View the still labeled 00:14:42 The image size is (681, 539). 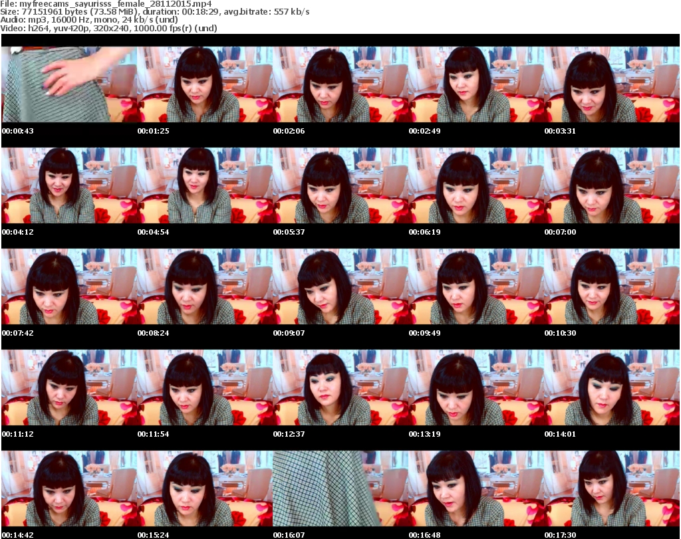(69, 488)
